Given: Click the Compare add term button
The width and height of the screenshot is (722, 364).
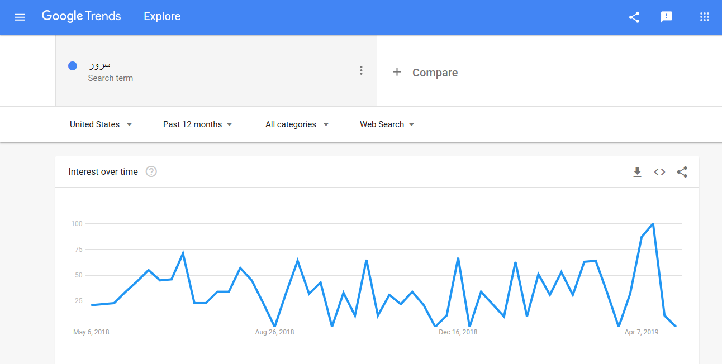Looking at the screenshot, I should click(425, 73).
